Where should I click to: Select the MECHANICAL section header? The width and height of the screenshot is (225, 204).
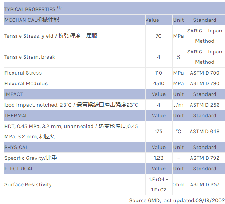[31, 20]
